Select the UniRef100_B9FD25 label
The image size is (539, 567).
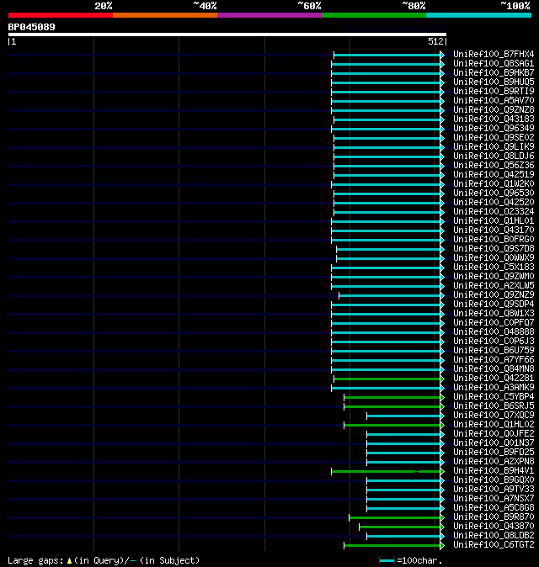pyautogui.click(x=494, y=453)
